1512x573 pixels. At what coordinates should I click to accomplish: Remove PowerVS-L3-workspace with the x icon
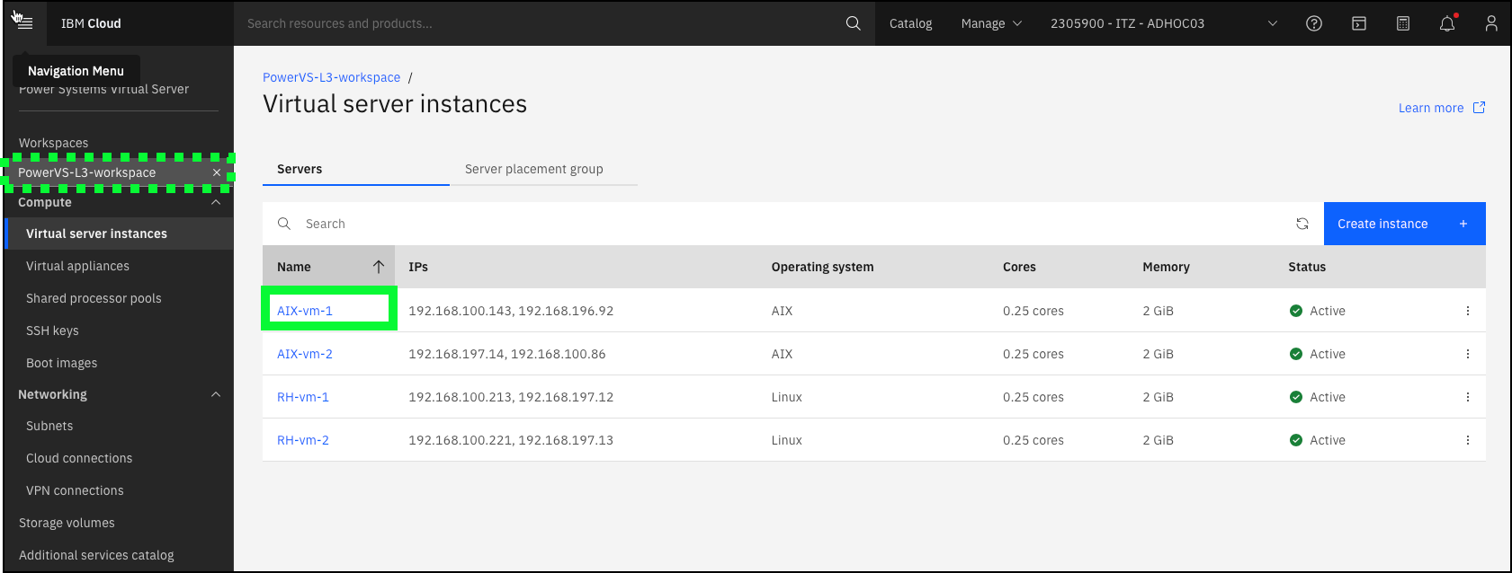[217, 172]
